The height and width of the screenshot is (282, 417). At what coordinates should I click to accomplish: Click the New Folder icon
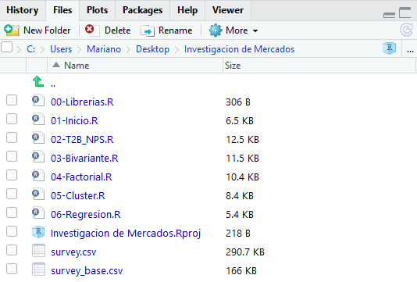coord(12,30)
